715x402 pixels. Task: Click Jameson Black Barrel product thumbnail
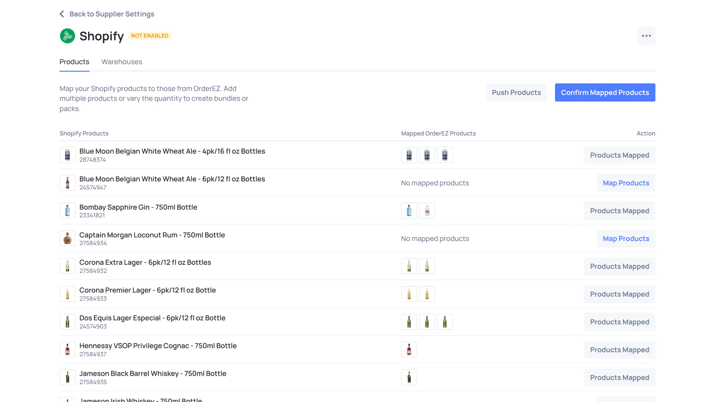[x=67, y=377]
